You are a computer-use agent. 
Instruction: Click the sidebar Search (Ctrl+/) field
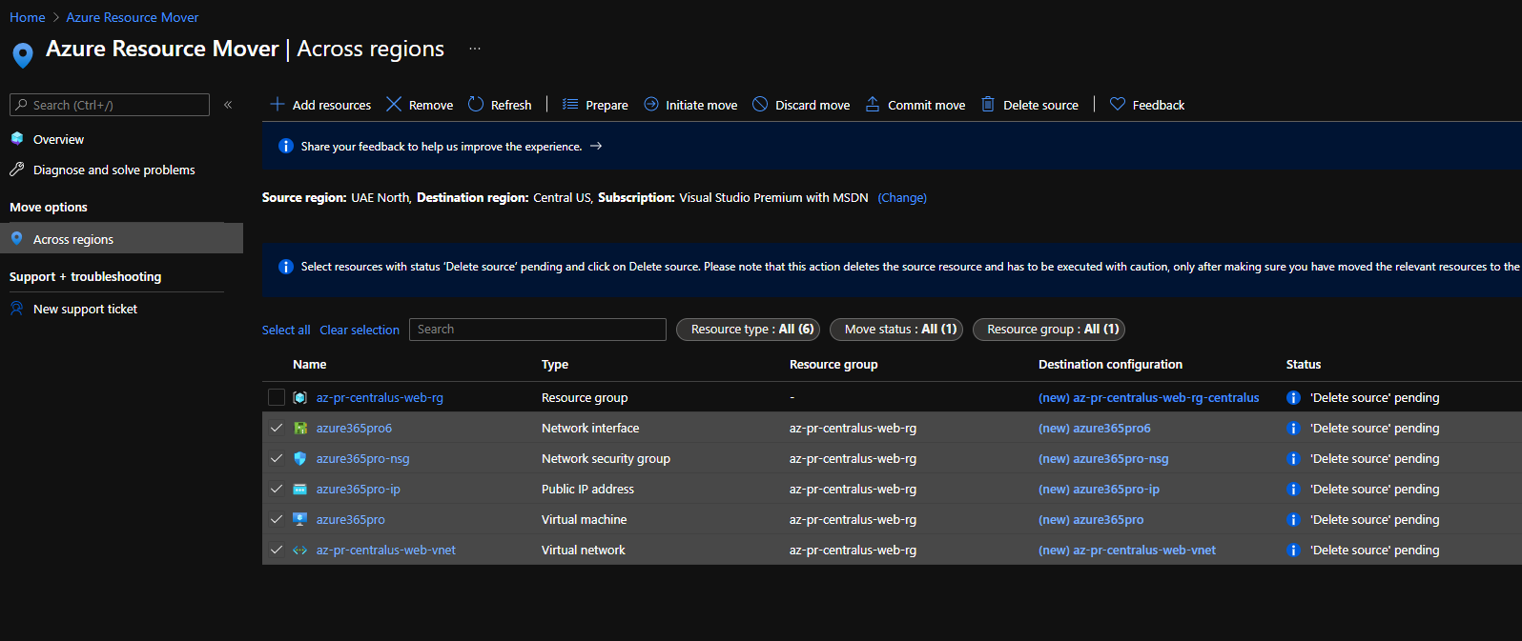(110, 105)
